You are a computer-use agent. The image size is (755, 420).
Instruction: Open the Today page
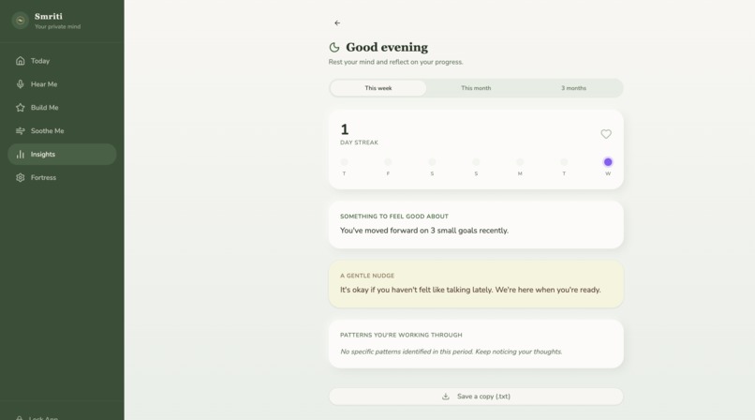62,61
